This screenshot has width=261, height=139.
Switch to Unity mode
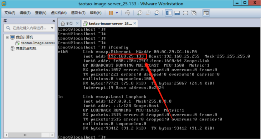(x=194, y=13)
